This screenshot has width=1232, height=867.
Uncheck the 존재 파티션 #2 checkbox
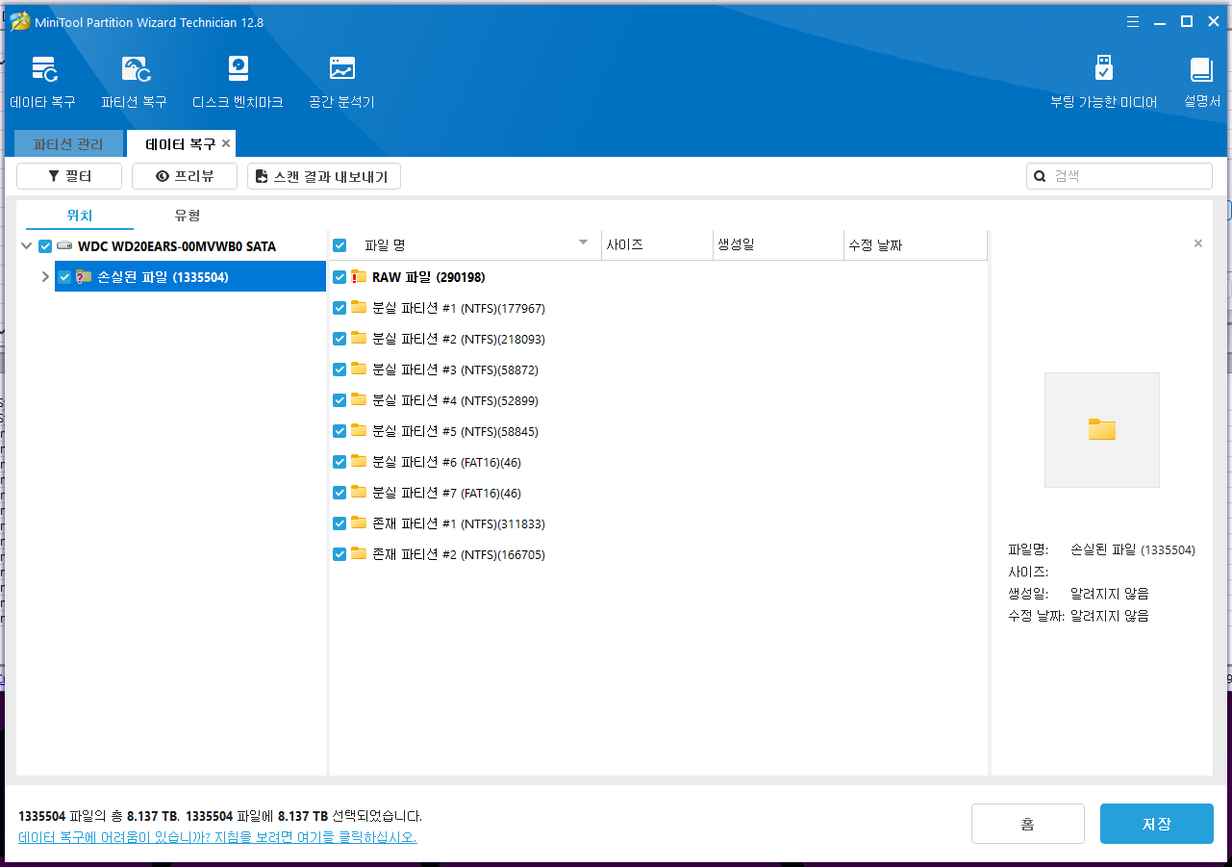[x=339, y=554]
